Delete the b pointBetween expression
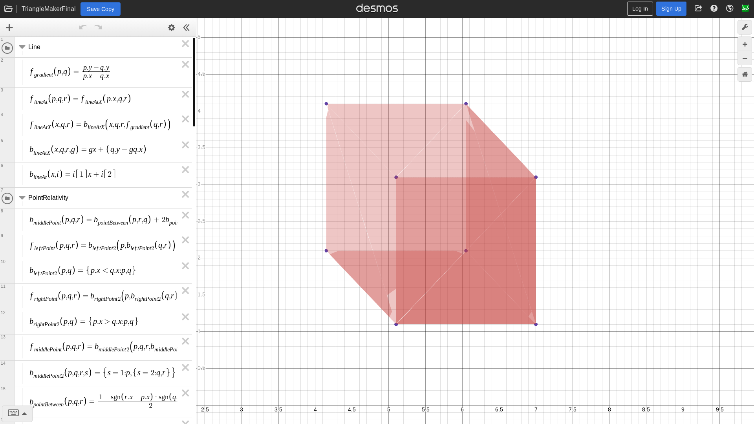Screen dimensions: 754x424 185,393
